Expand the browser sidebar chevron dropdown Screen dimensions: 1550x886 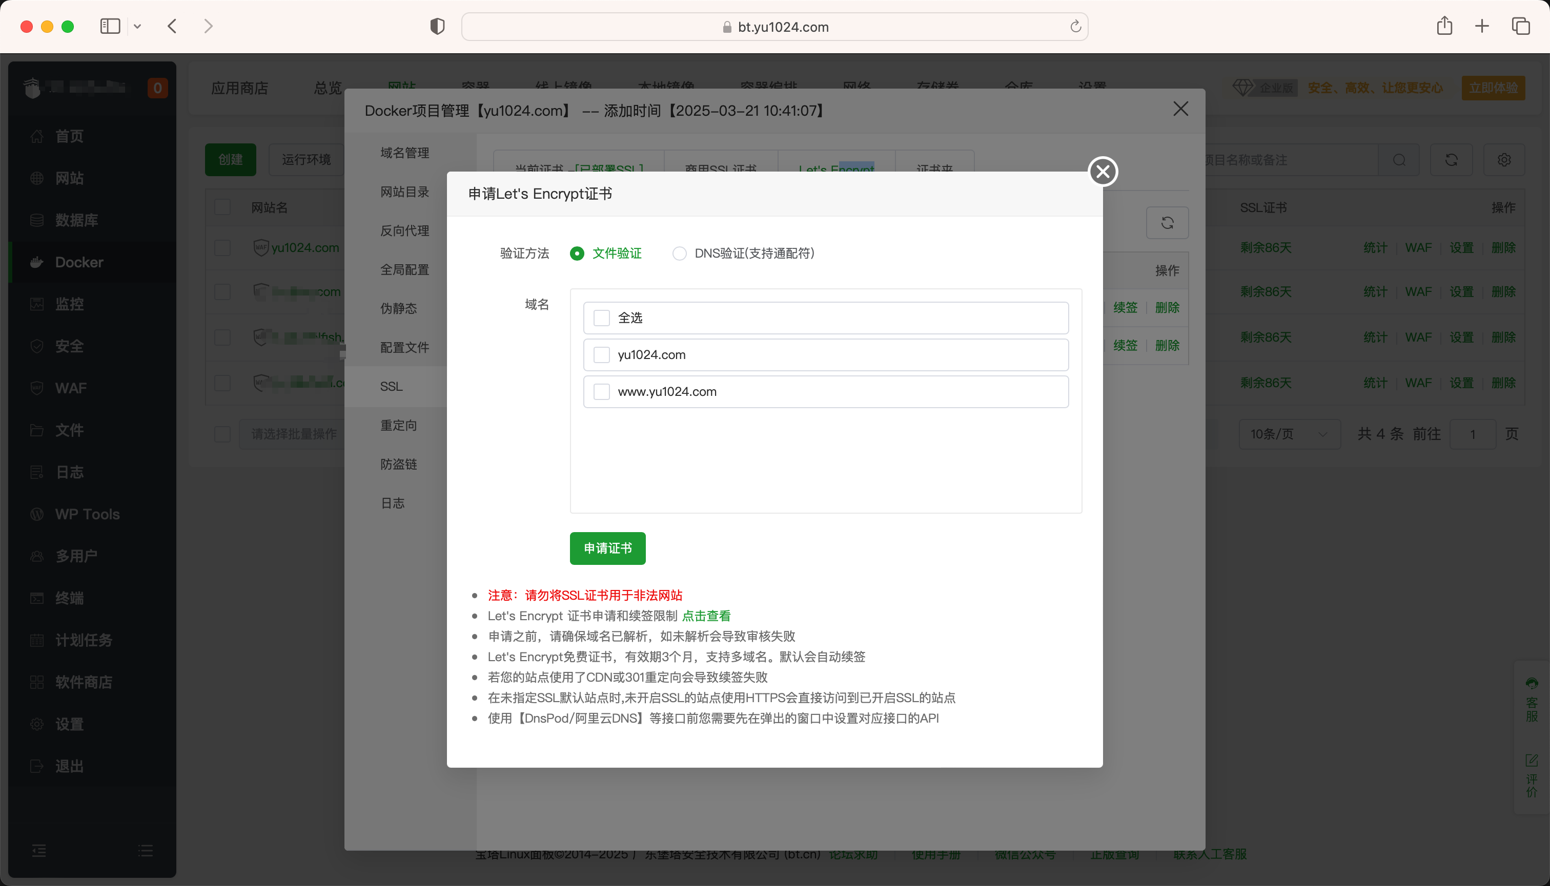(x=138, y=26)
